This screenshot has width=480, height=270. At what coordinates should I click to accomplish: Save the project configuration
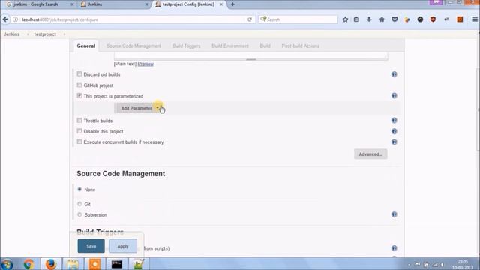(x=91, y=246)
